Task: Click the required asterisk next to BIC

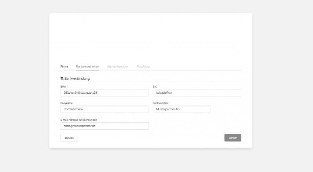Action: point(158,86)
